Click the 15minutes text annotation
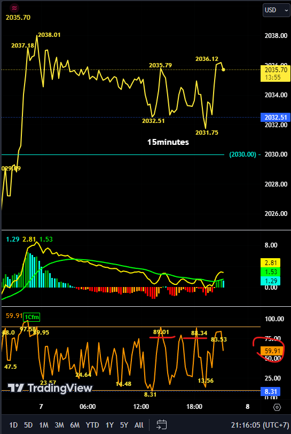291x434 pixels. pos(168,142)
